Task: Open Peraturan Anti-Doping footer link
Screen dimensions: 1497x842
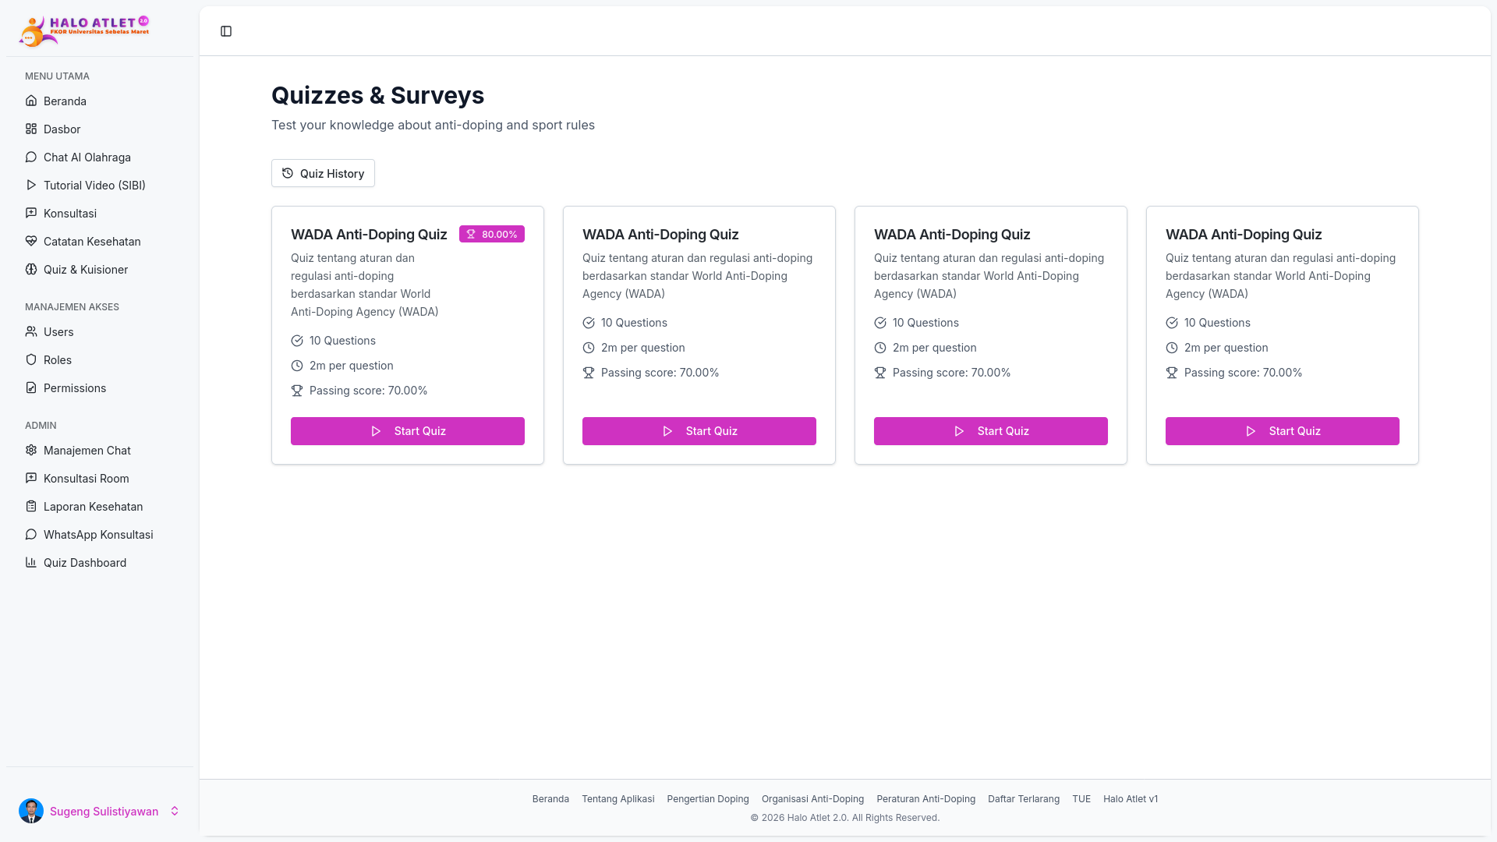Action: [925, 798]
